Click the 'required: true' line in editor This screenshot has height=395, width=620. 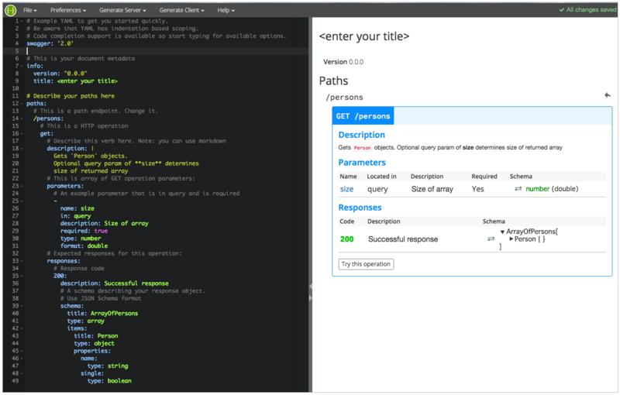click(84, 231)
